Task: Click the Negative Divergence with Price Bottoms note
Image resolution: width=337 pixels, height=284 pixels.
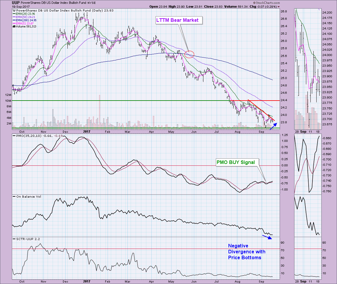Action: click(247, 252)
